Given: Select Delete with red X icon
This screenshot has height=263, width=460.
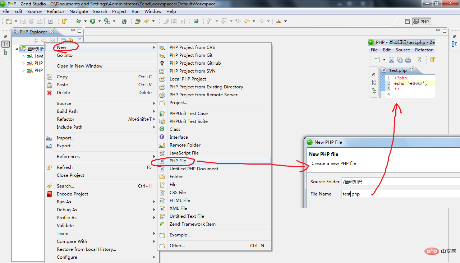Looking at the screenshot, I should (101, 92).
